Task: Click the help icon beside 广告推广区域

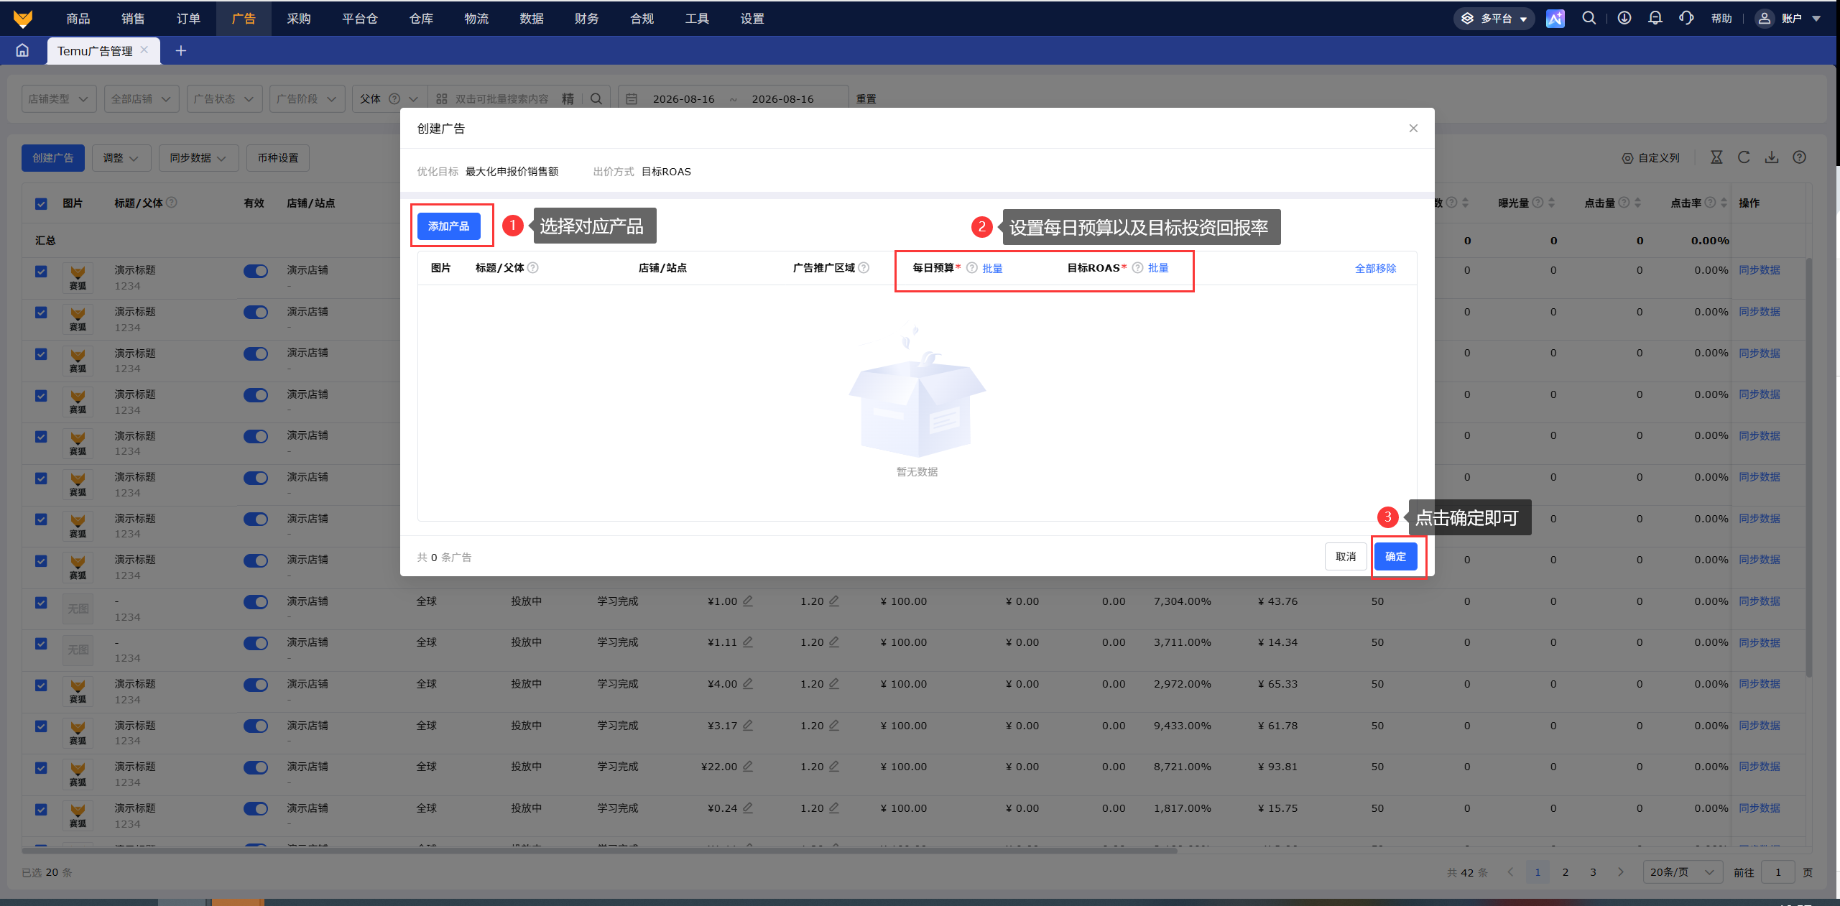Action: (864, 268)
